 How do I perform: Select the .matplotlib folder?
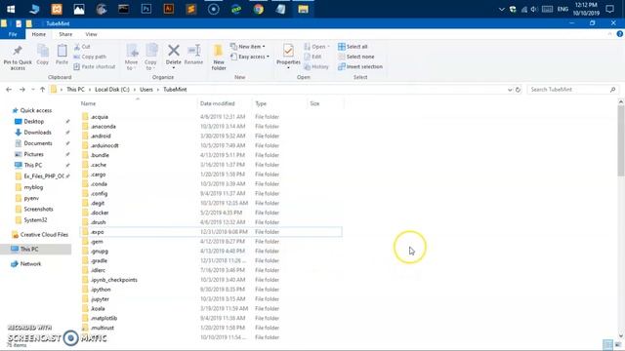[x=104, y=319]
